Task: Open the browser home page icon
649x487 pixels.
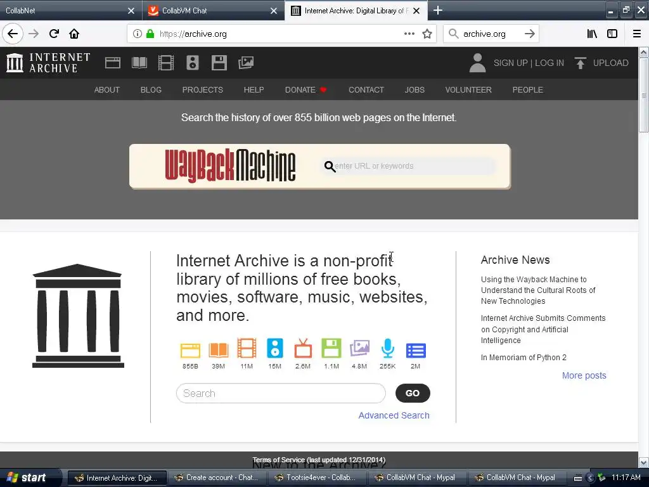Action: click(74, 34)
